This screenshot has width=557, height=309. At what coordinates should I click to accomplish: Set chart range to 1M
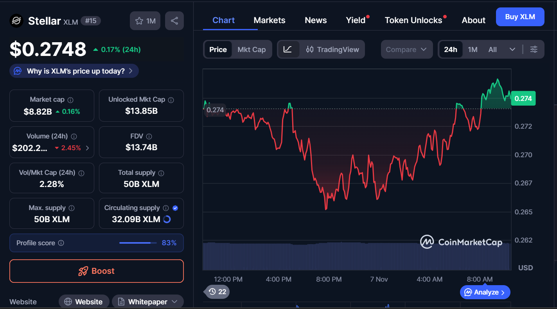pyautogui.click(x=473, y=49)
